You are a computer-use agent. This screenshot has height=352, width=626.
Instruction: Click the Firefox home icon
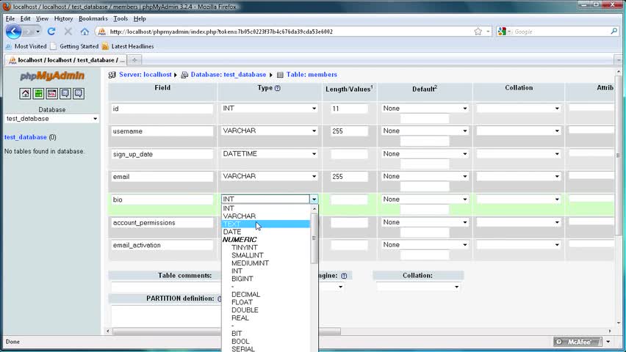(x=84, y=31)
